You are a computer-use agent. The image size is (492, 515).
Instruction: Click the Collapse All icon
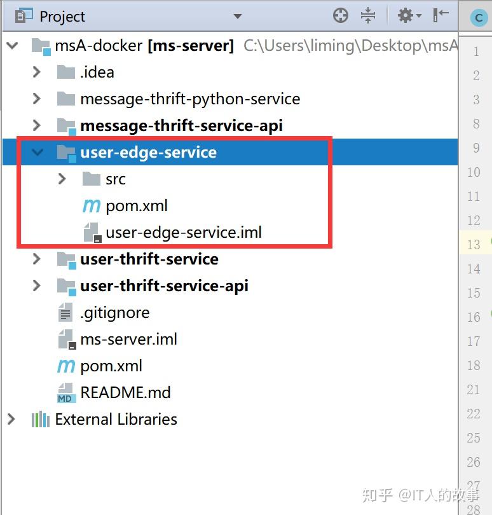369,15
